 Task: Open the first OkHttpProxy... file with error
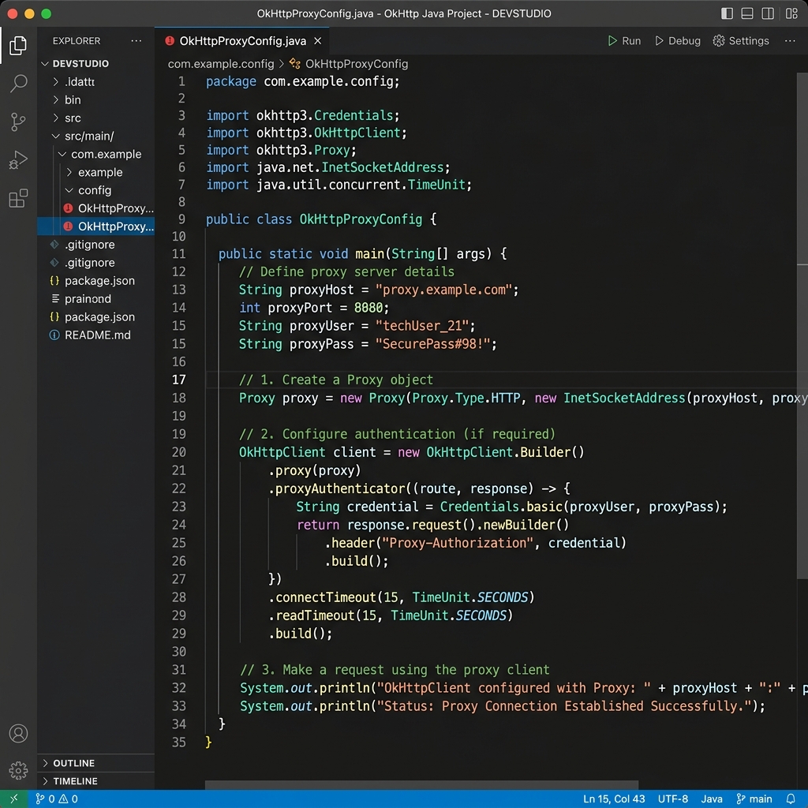point(95,208)
